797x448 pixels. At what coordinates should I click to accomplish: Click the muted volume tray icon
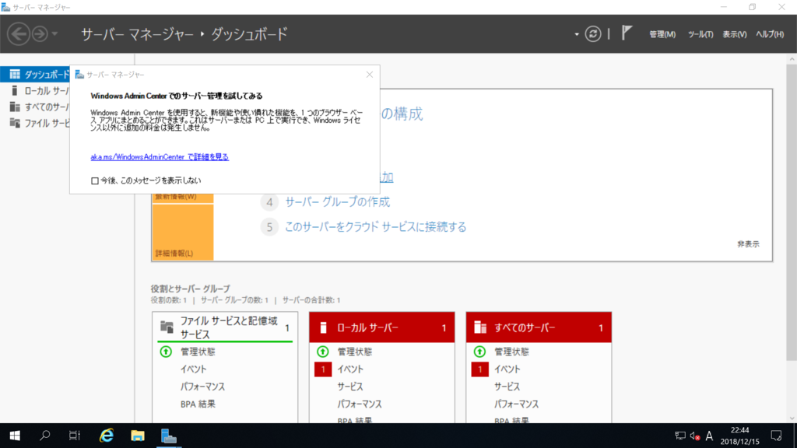pos(695,436)
